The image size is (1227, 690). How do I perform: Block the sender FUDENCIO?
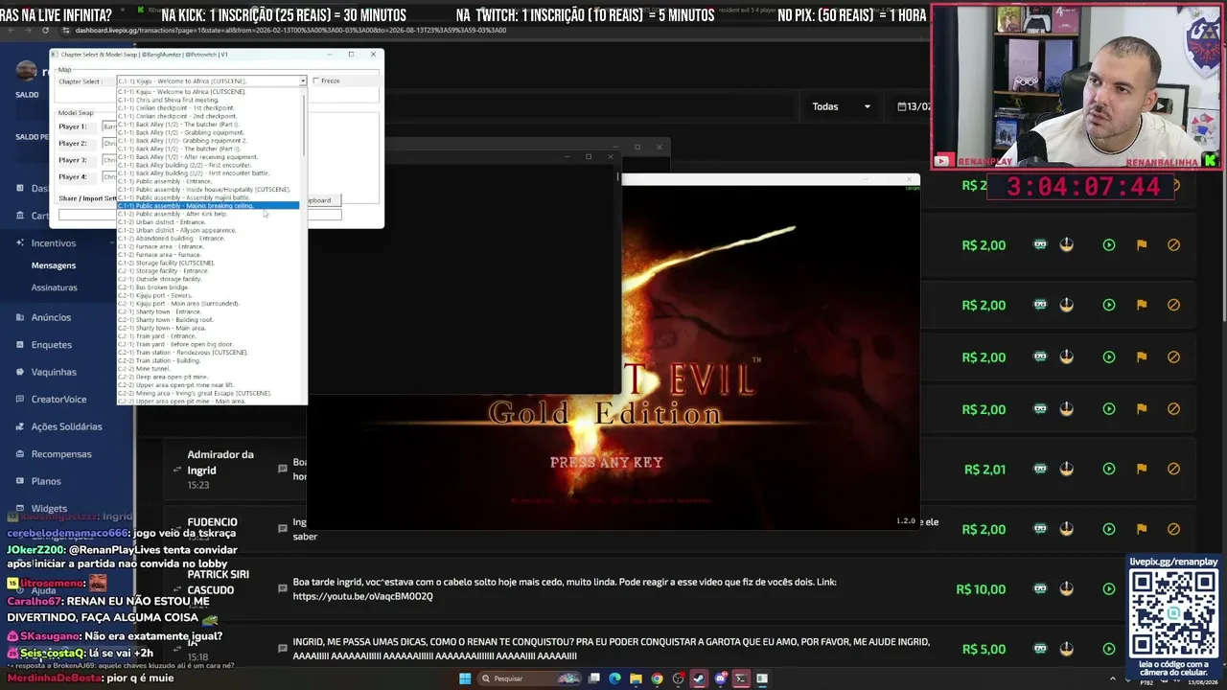(1173, 529)
